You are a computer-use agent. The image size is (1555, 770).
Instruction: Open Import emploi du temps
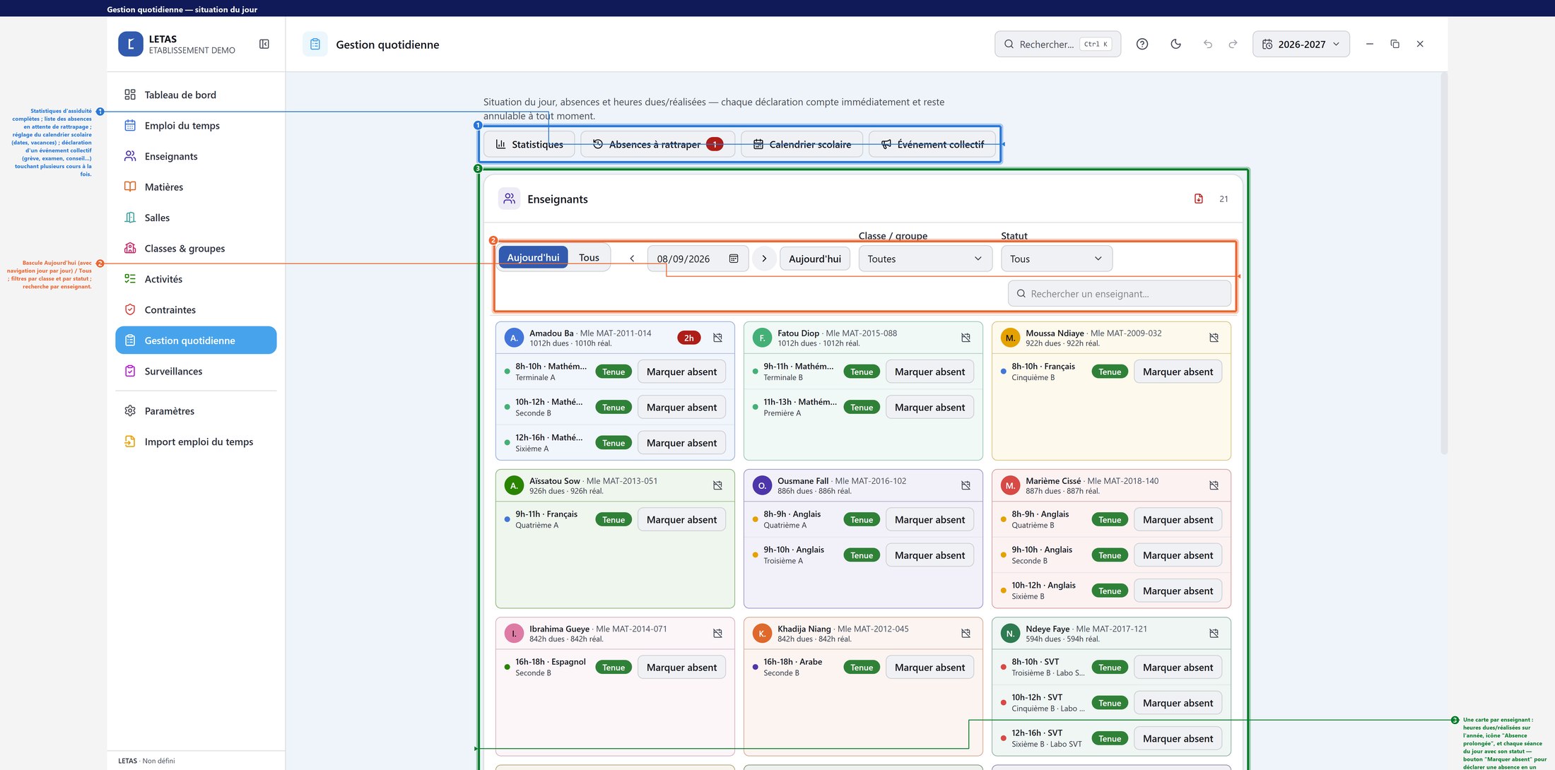pyautogui.click(x=196, y=442)
